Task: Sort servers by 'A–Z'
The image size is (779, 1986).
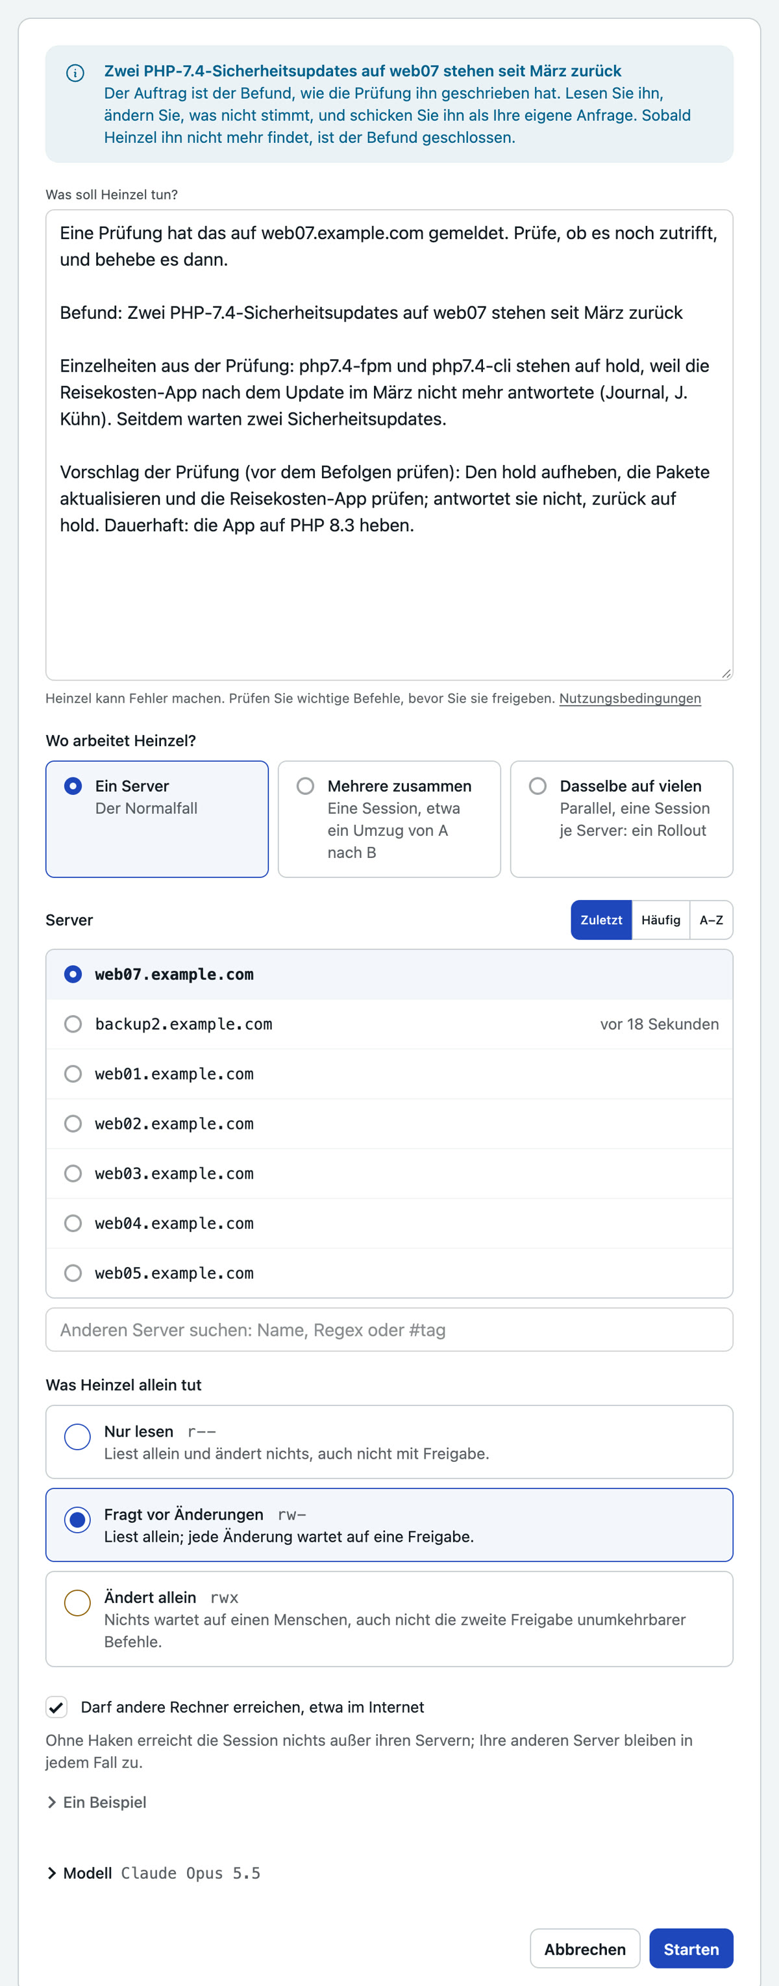Action: tap(711, 920)
